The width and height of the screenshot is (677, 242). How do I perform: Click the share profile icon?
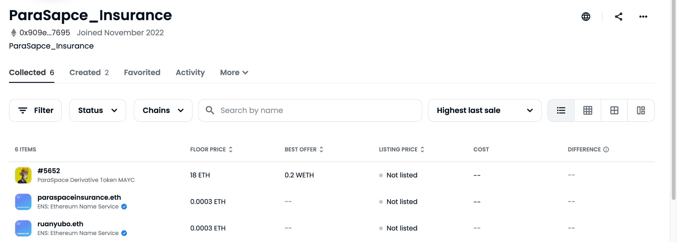618,17
